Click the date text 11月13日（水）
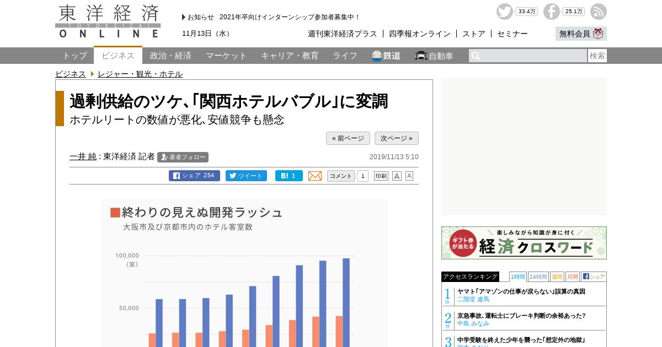 [207, 34]
